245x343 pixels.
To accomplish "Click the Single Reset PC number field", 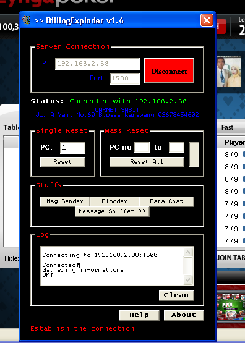I will [72, 148].
